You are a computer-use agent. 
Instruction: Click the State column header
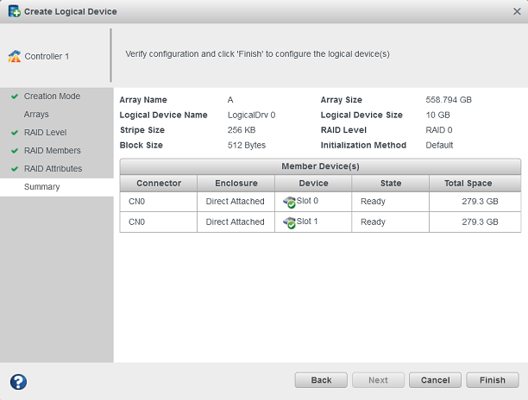point(391,183)
